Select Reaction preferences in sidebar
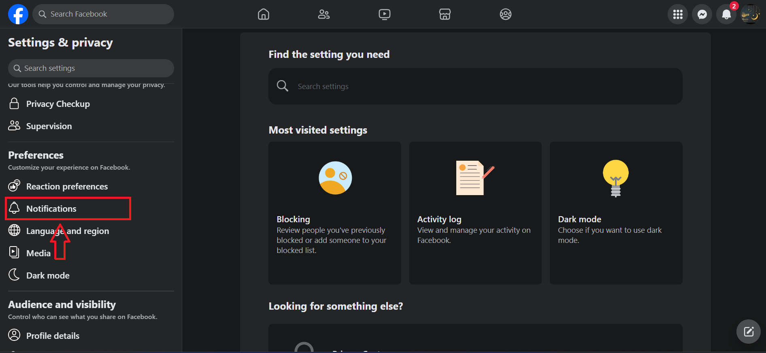766x353 pixels. [x=67, y=187]
